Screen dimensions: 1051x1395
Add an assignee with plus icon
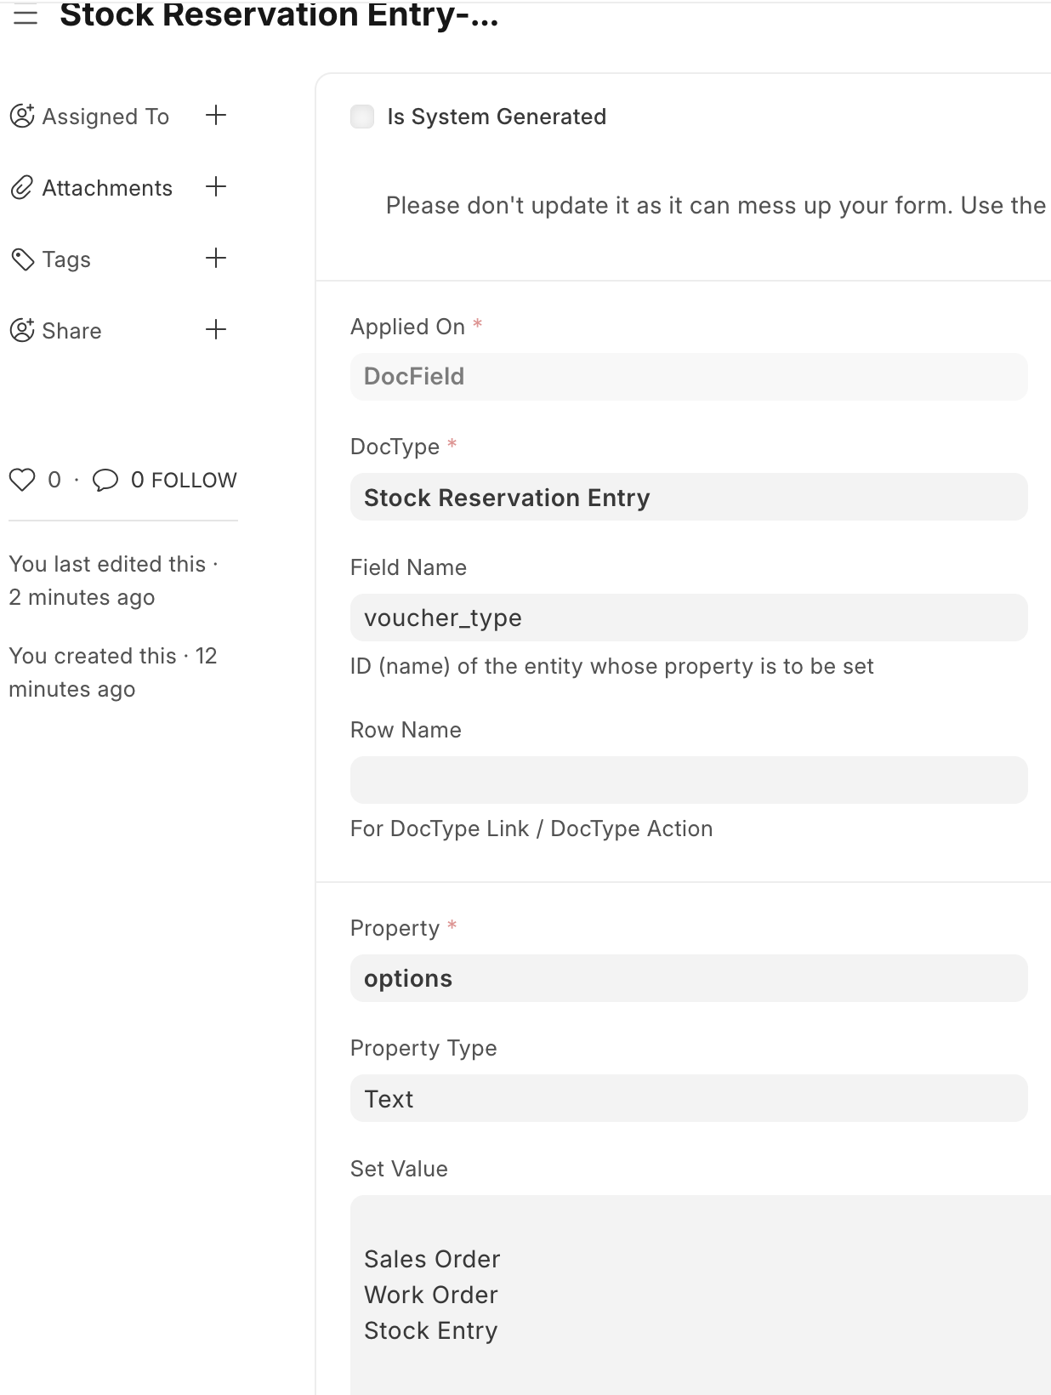coord(216,115)
